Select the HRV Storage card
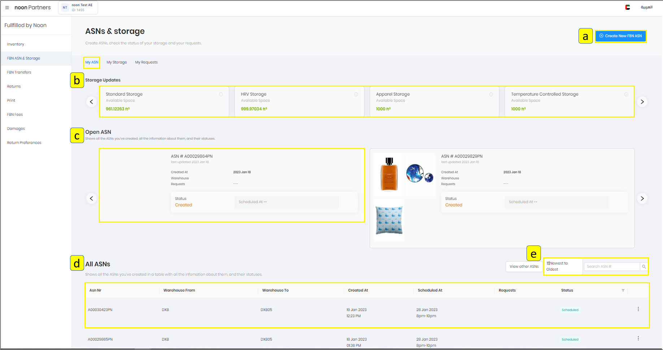 pos(299,102)
